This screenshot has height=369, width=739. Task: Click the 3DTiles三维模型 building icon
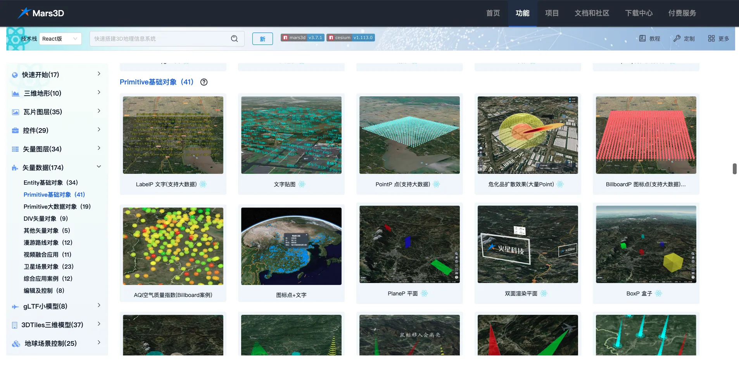coord(14,325)
